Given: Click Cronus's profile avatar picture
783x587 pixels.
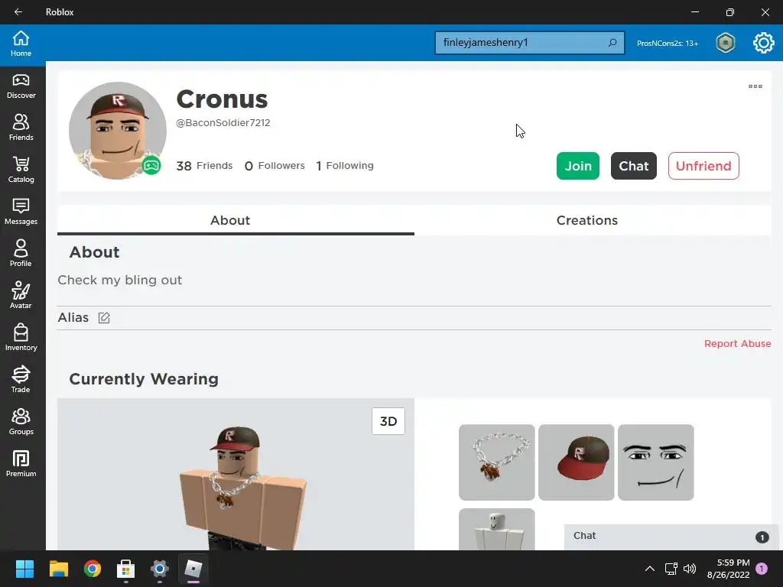Looking at the screenshot, I should pos(118,131).
